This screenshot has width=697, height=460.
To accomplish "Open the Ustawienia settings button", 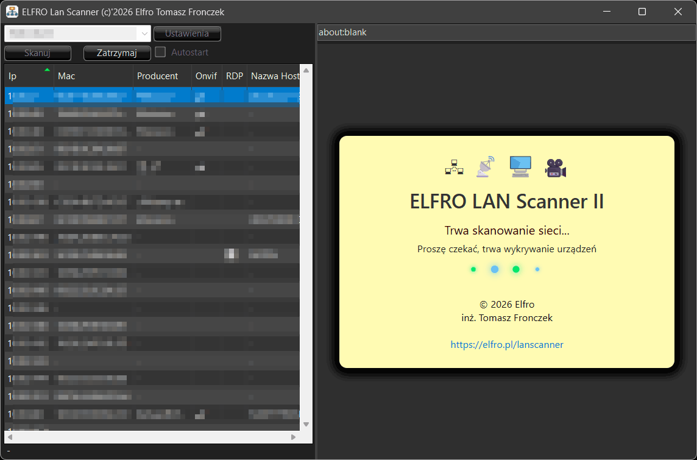I will point(187,34).
